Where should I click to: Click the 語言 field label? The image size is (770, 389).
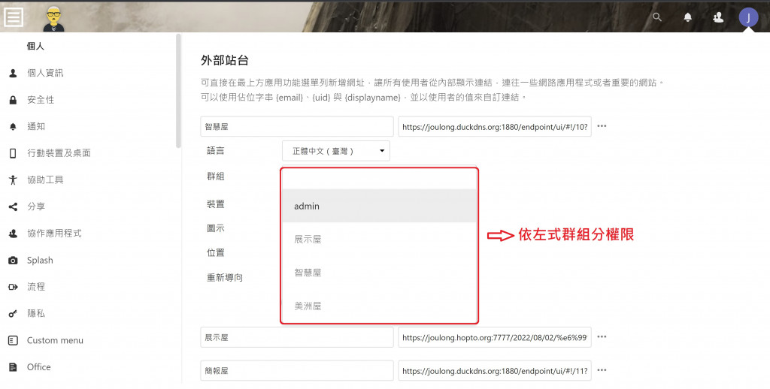[216, 151]
